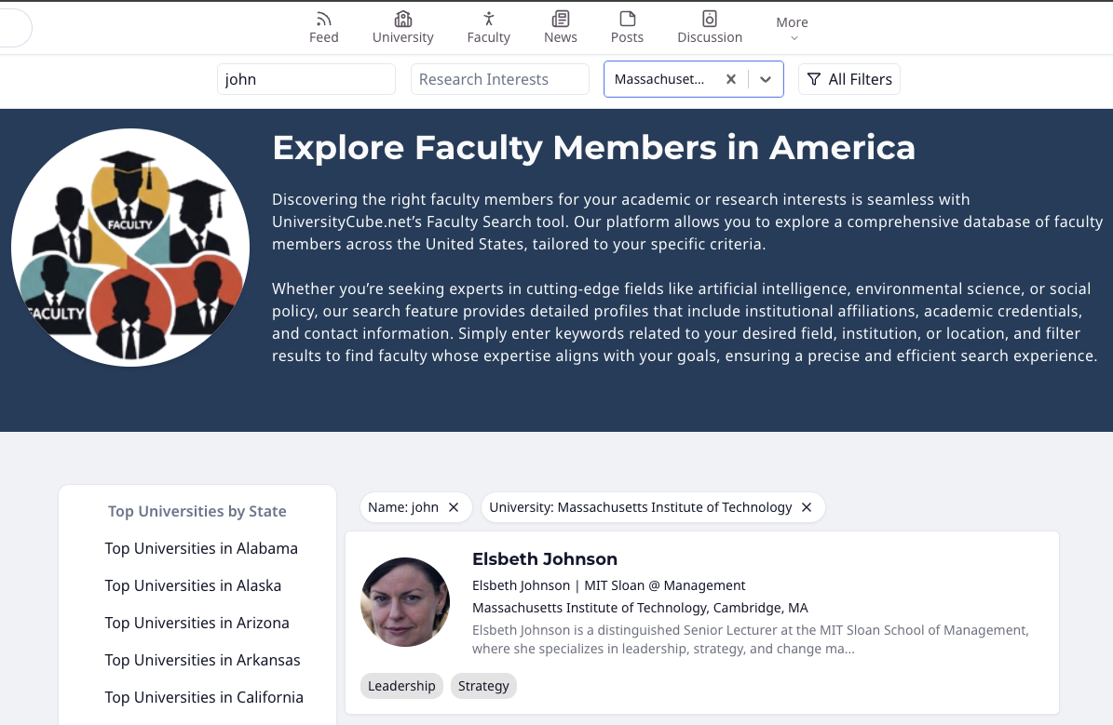Click Elsbeth Johnson's profile photo
The width and height of the screenshot is (1113, 725).
(405, 601)
